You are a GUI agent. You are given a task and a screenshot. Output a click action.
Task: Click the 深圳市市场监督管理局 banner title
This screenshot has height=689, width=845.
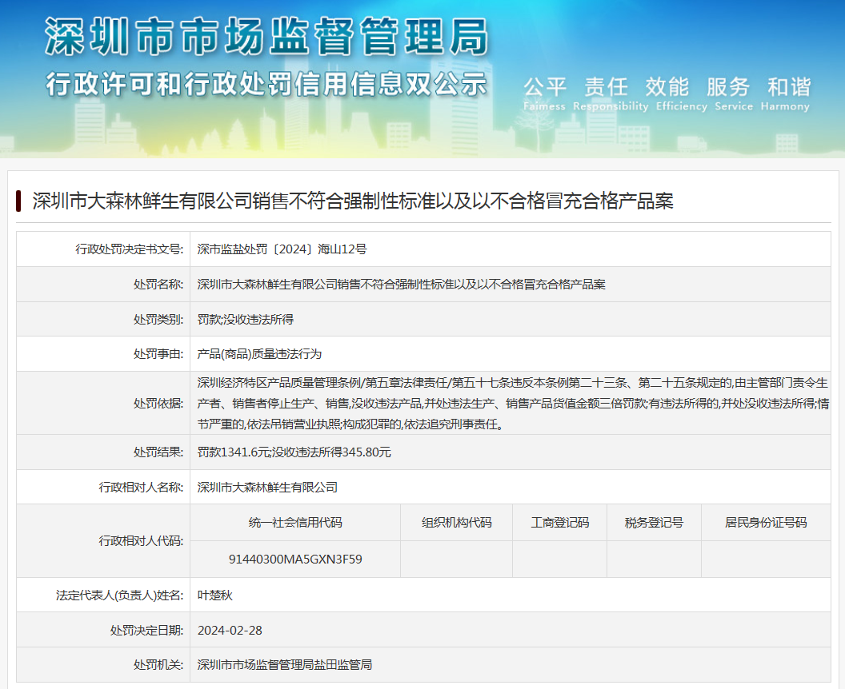[x=266, y=38]
